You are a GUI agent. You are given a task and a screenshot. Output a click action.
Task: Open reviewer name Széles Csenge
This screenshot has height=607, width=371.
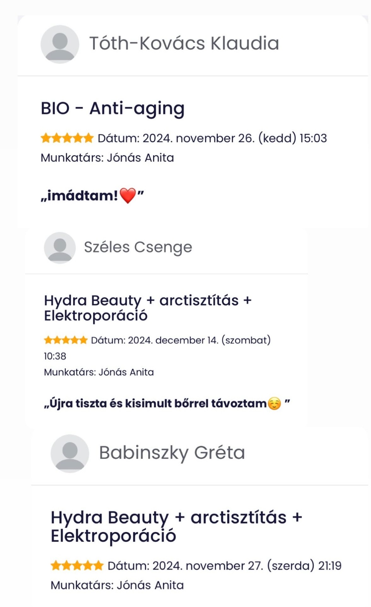pyautogui.click(x=138, y=247)
